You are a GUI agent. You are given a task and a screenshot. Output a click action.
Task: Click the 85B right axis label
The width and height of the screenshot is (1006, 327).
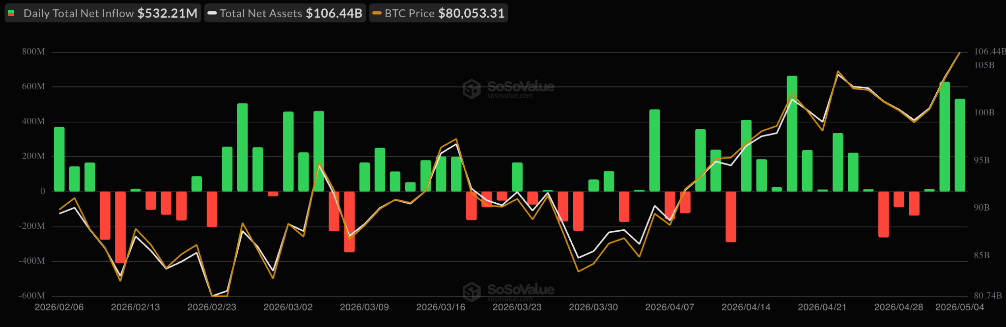pyautogui.click(x=981, y=255)
